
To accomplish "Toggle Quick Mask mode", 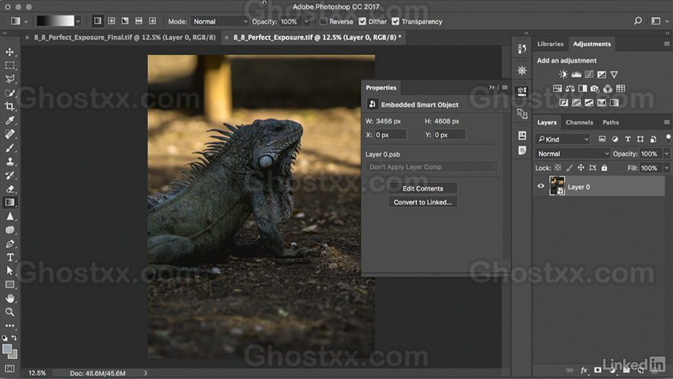I will (x=9, y=369).
